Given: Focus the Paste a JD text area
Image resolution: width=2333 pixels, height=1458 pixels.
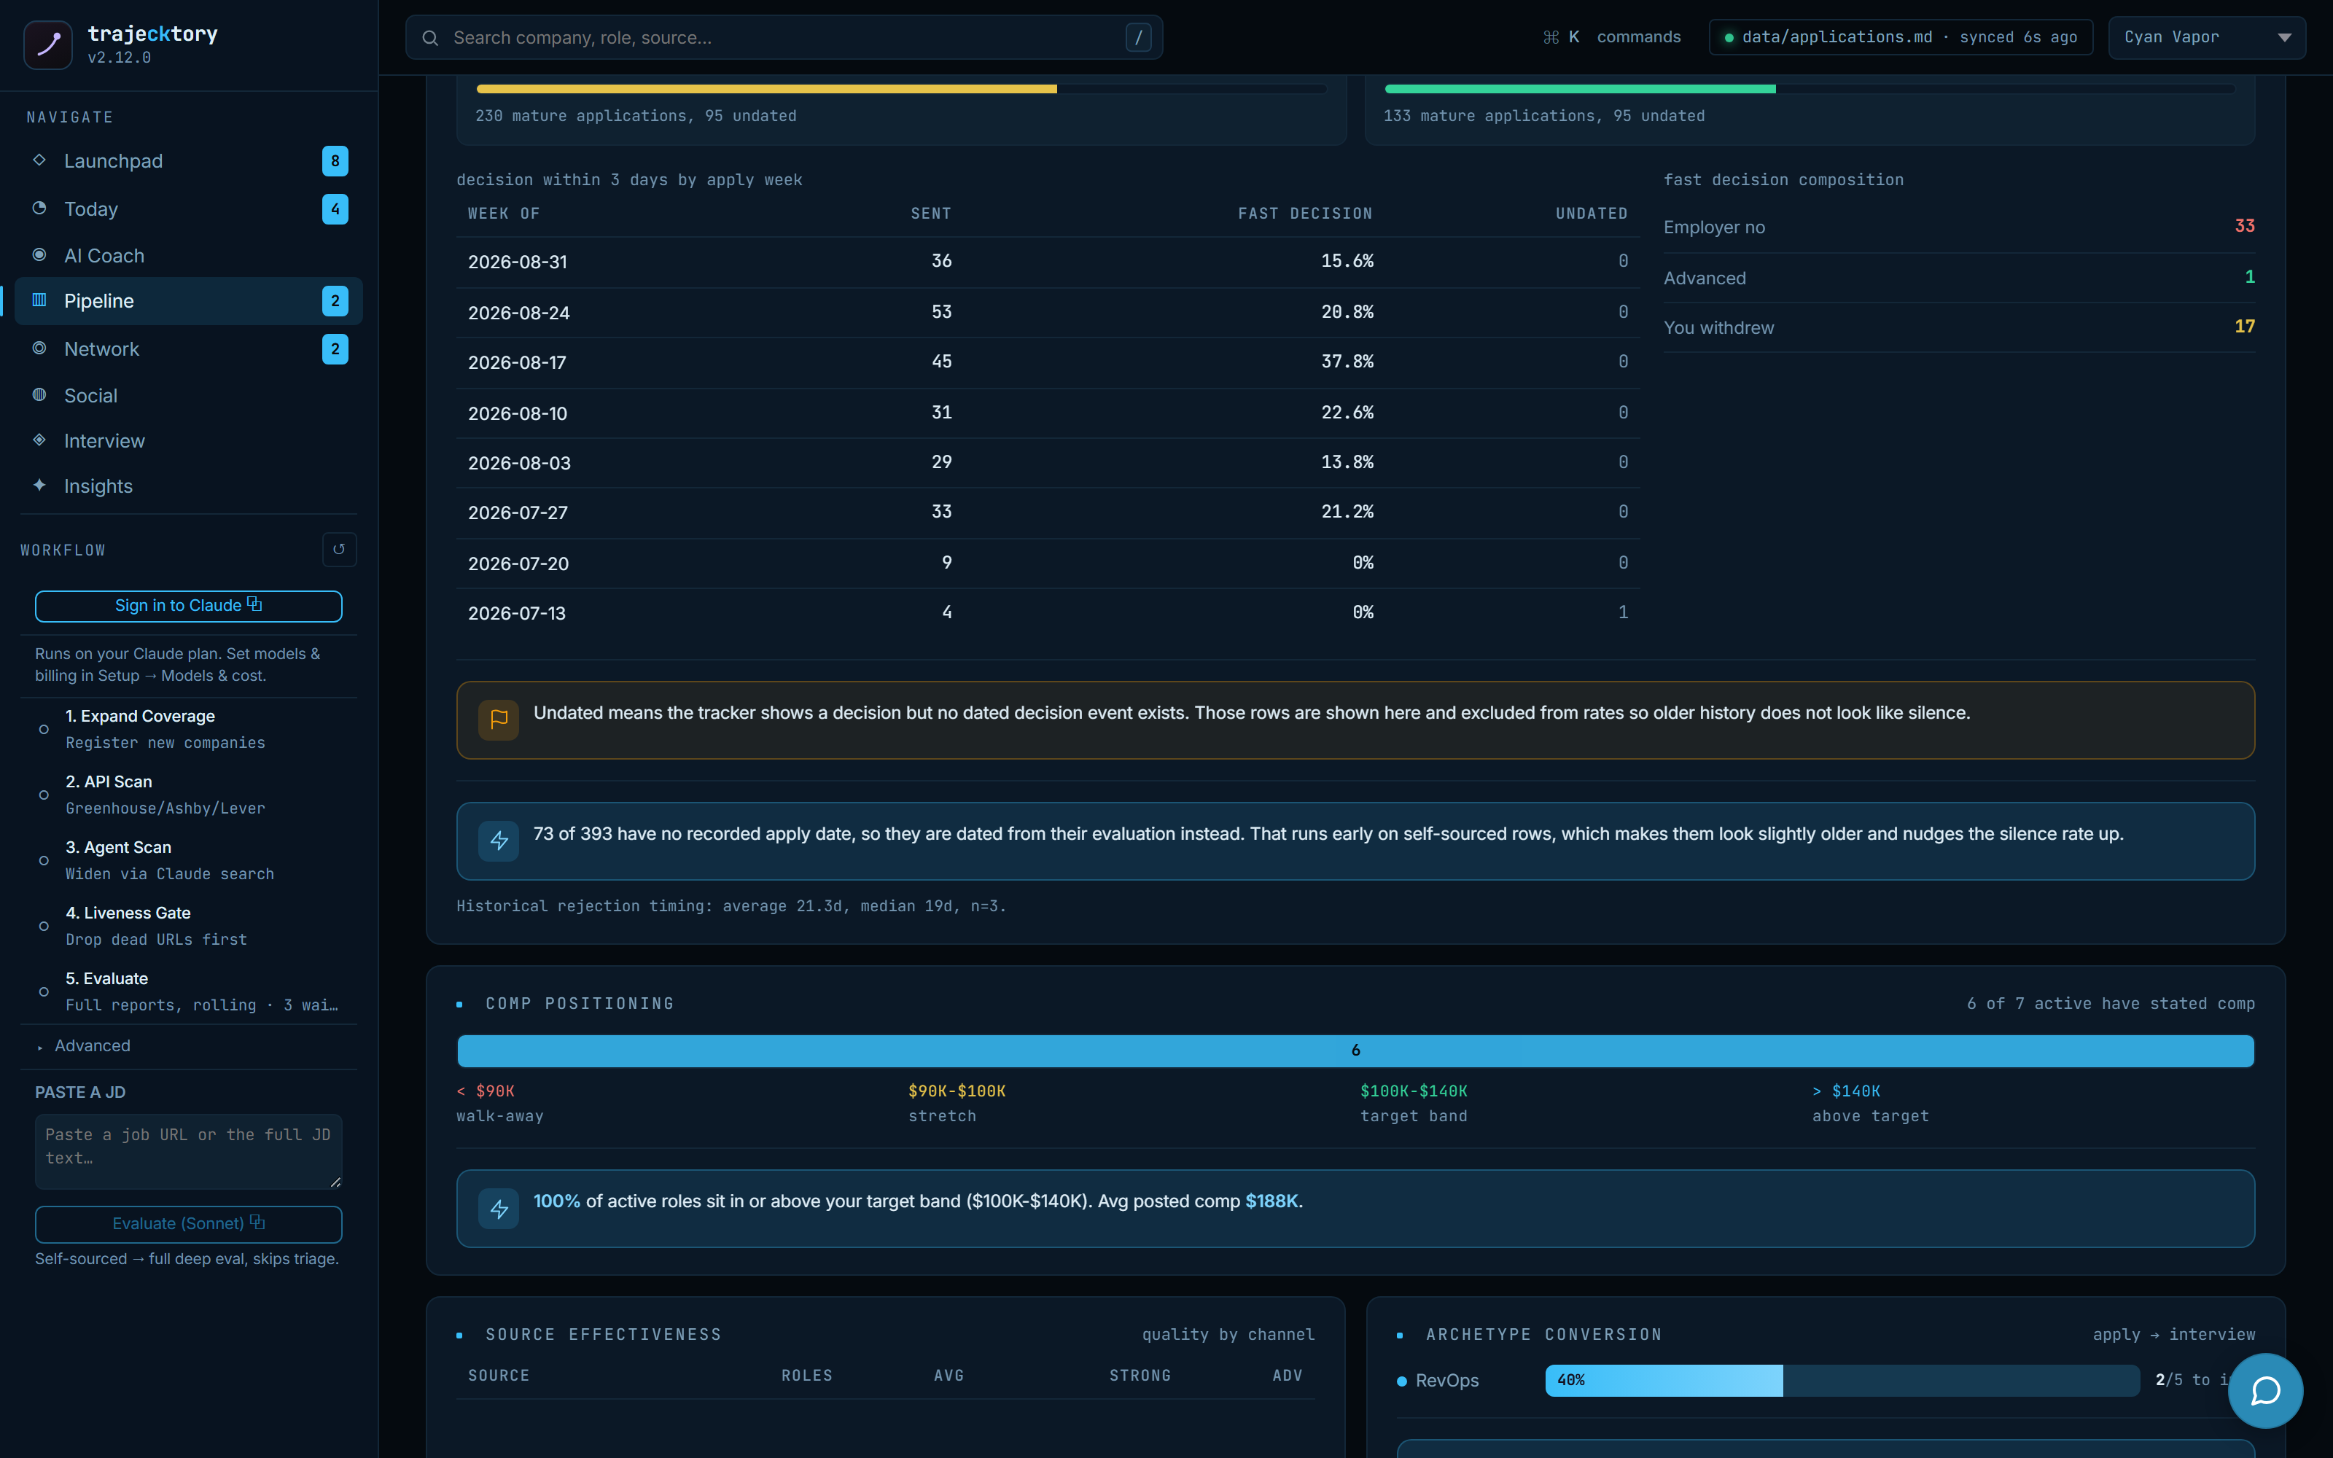Looking at the screenshot, I should (188, 1151).
